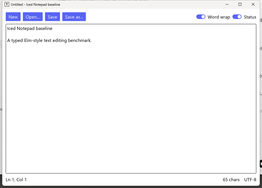Viewport: 262px width, 188px height.
Task: Click the '65 chars' status entry
Action: coord(231,180)
